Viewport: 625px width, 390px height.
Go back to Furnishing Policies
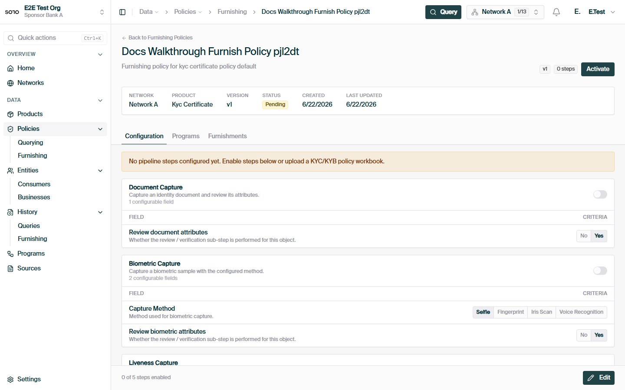click(157, 38)
